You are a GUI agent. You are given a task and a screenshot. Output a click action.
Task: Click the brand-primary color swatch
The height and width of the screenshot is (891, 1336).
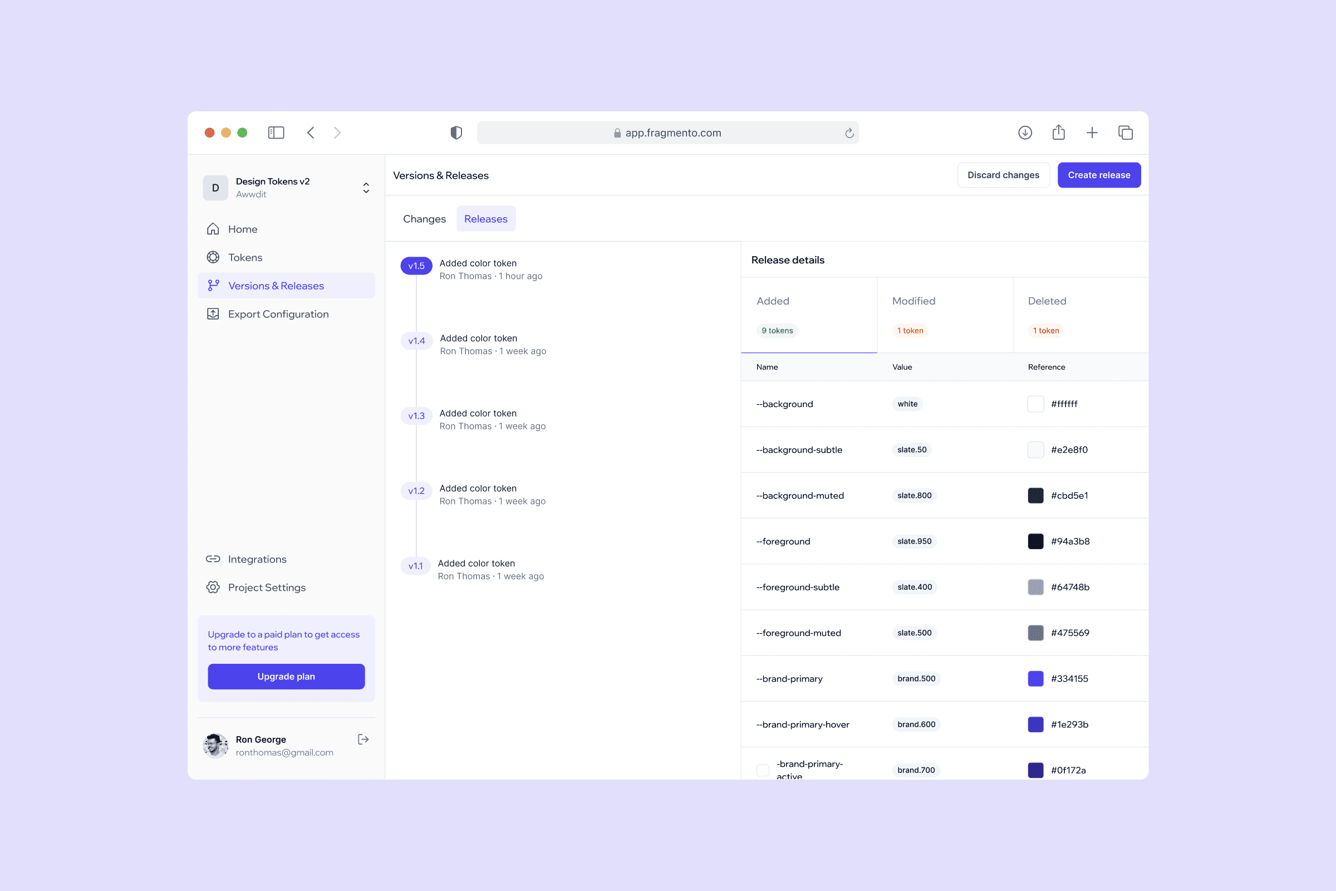pos(1035,678)
